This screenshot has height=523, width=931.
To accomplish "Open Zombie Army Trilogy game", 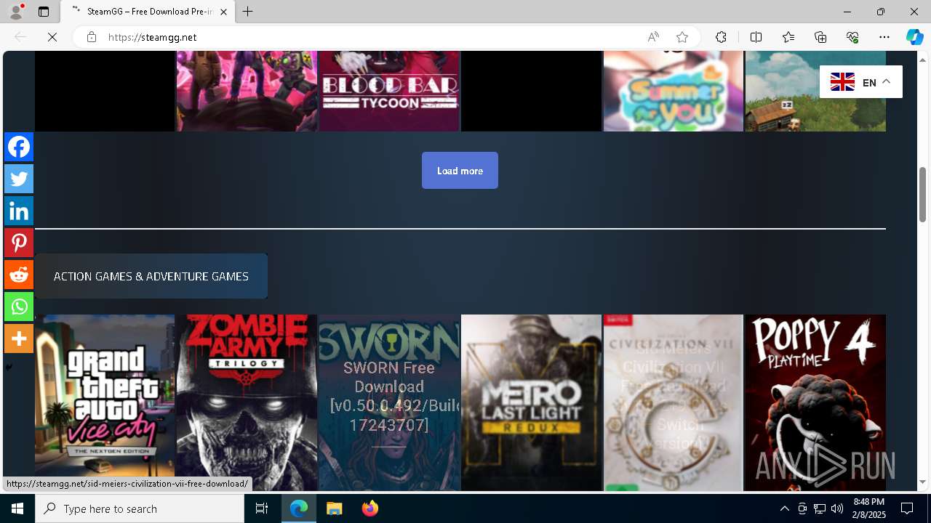I will [247, 402].
